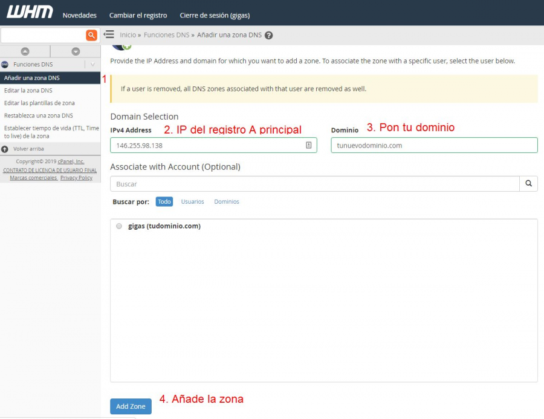
Task: Click the orange search magnifier button
Action: (91, 35)
